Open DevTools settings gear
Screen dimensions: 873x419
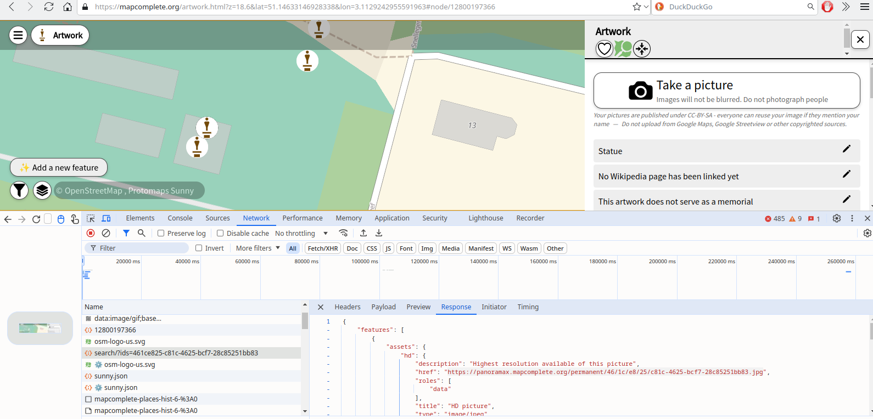coord(837,218)
